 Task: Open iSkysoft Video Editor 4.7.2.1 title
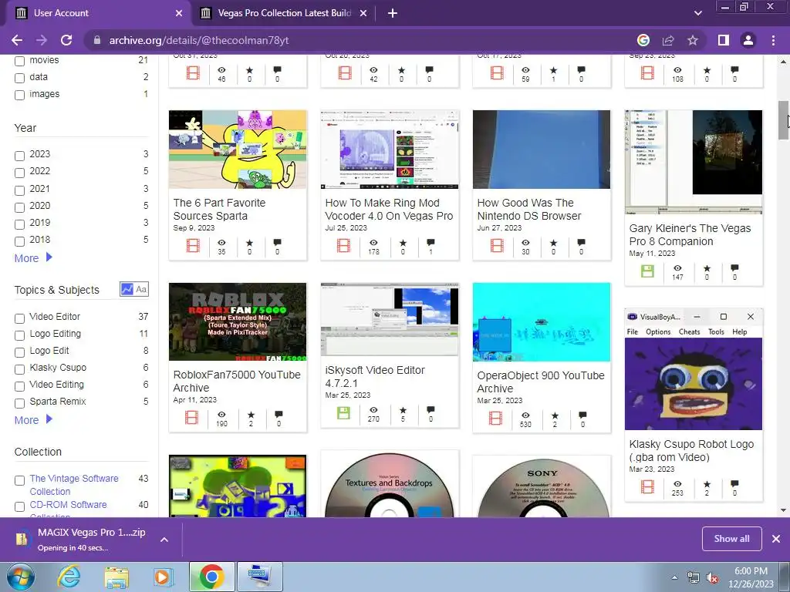pyautogui.click(x=375, y=376)
